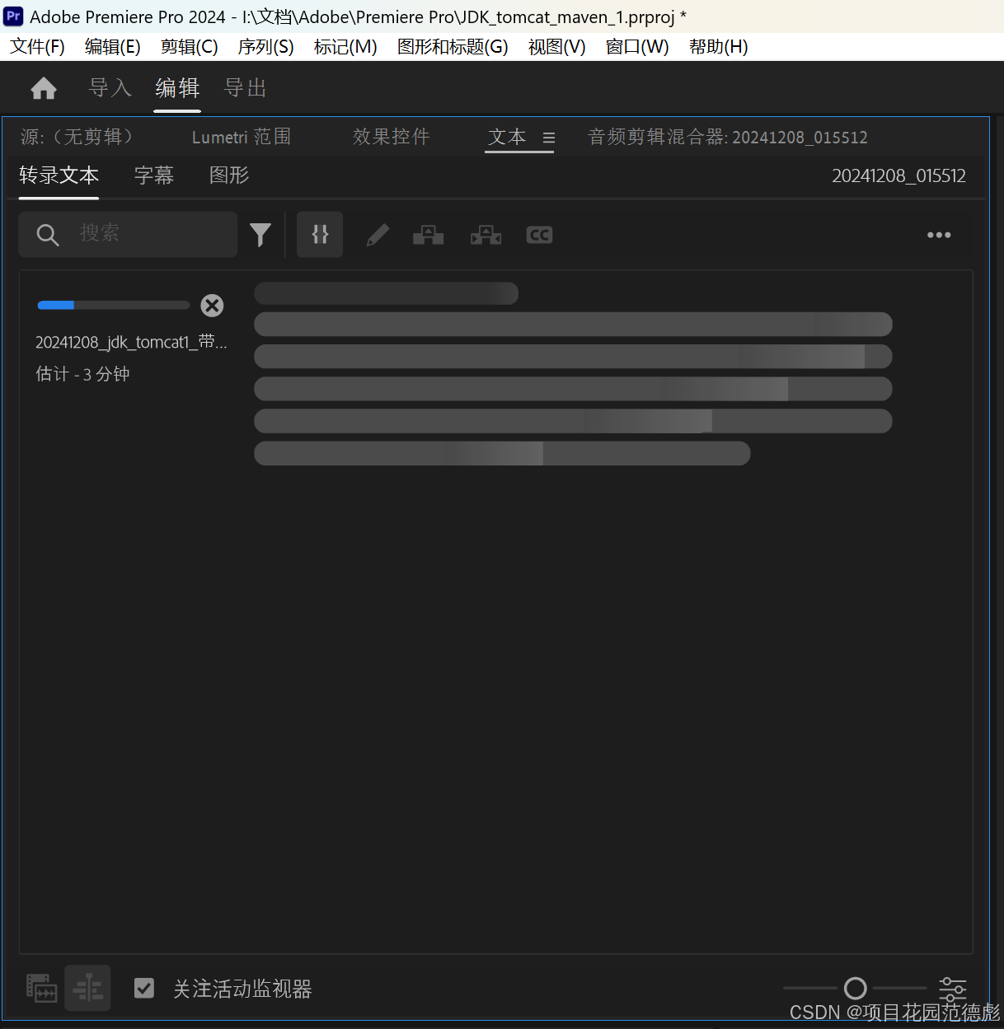Click the Premiere Pro app icon in title bar

point(13,16)
